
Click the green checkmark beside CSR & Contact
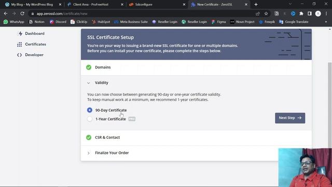click(89, 137)
